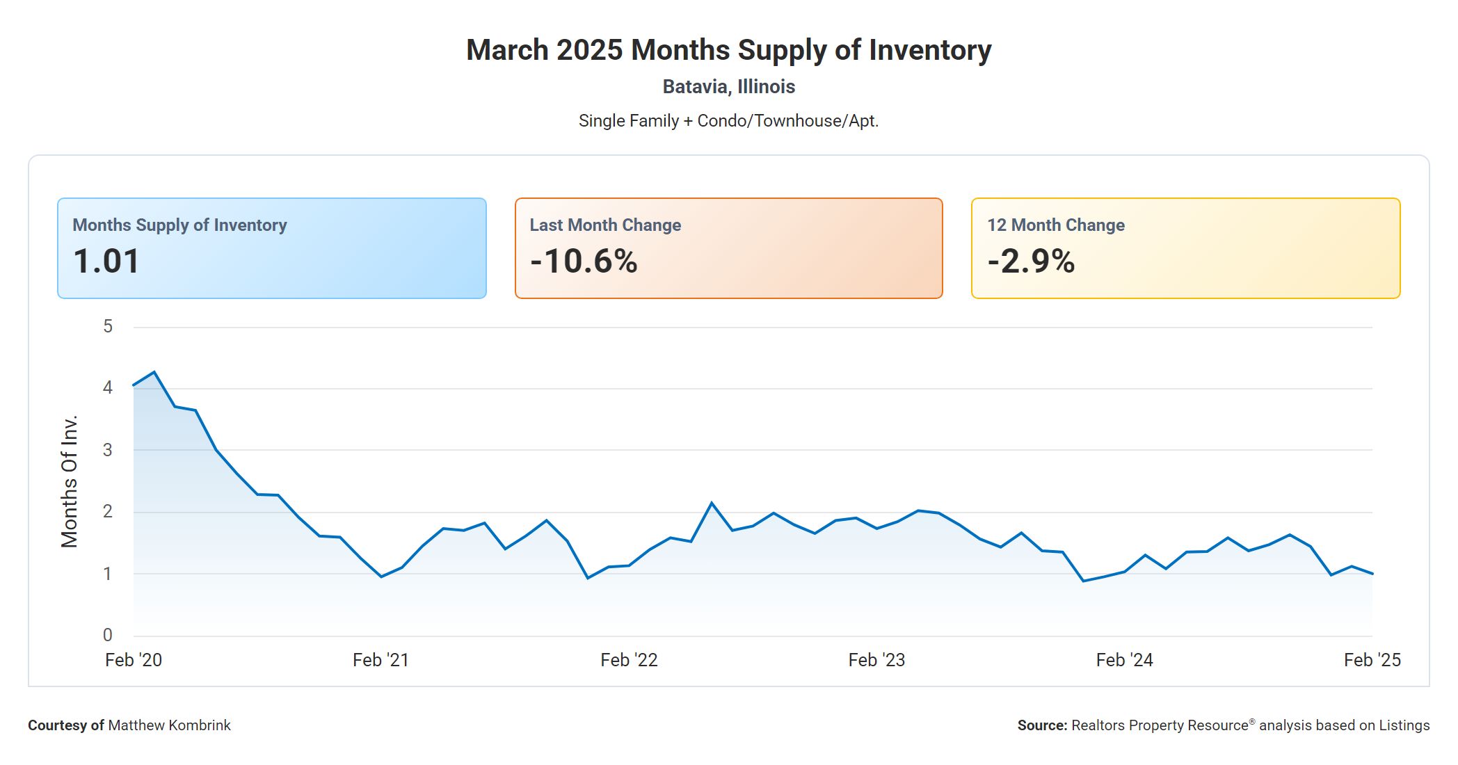Click the "Months Of Inv." y-axis title

pyautogui.click(x=70, y=481)
